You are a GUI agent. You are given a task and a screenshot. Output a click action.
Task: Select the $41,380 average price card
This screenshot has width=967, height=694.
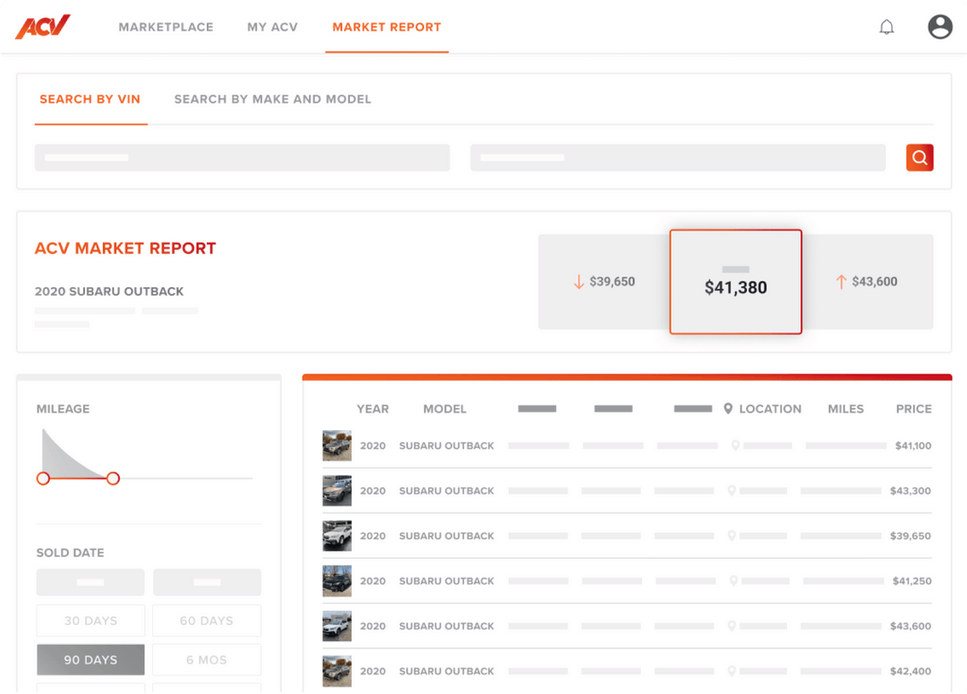coord(735,282)
